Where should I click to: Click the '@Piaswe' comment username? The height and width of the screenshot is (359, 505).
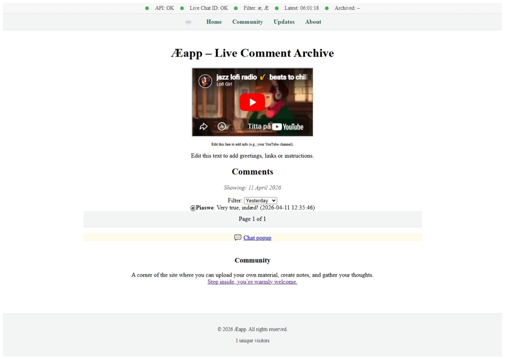click(202, 208)
